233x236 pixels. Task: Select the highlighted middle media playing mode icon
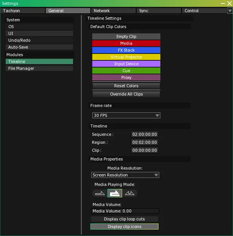[115, 193]
